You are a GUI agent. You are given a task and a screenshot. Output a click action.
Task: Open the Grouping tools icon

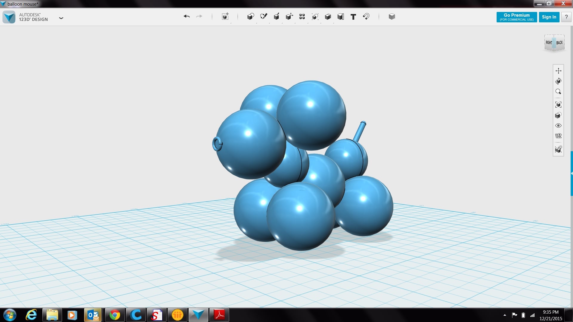315,16
